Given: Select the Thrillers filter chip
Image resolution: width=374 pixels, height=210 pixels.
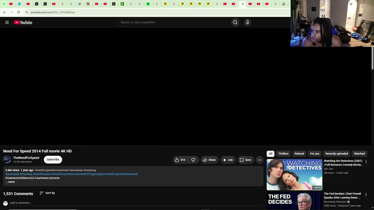Looking at the screenshot, I should (x=283, y=154).
